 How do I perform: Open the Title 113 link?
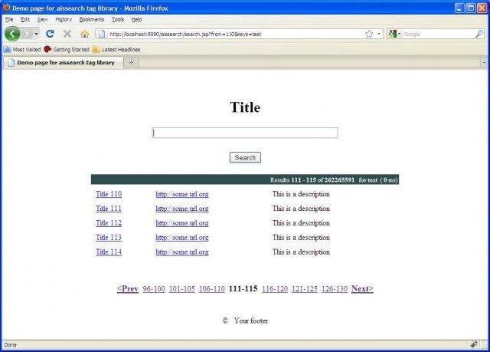pos(109,238)
